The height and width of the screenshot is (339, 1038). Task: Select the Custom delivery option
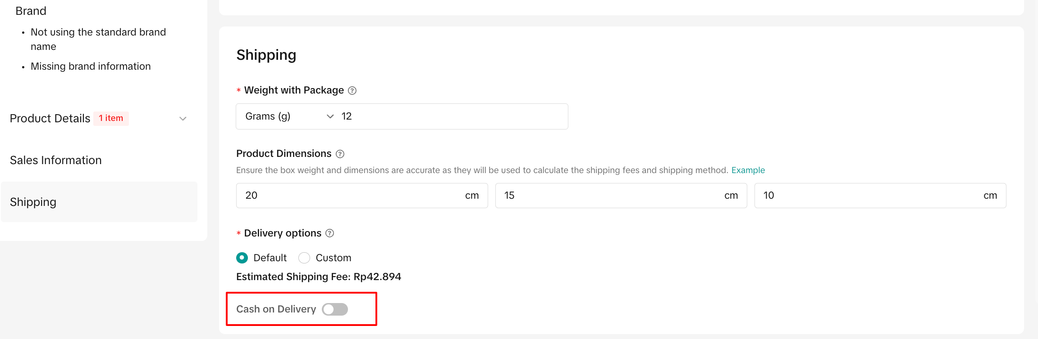[304, 258]
